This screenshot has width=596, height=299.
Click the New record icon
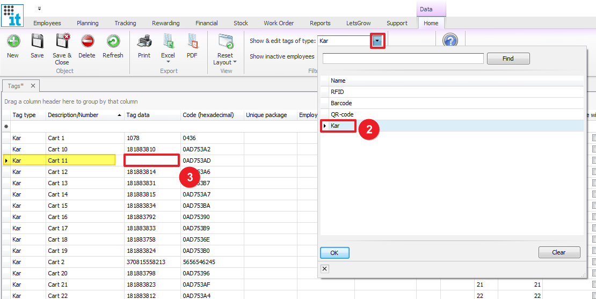point(13,41)
